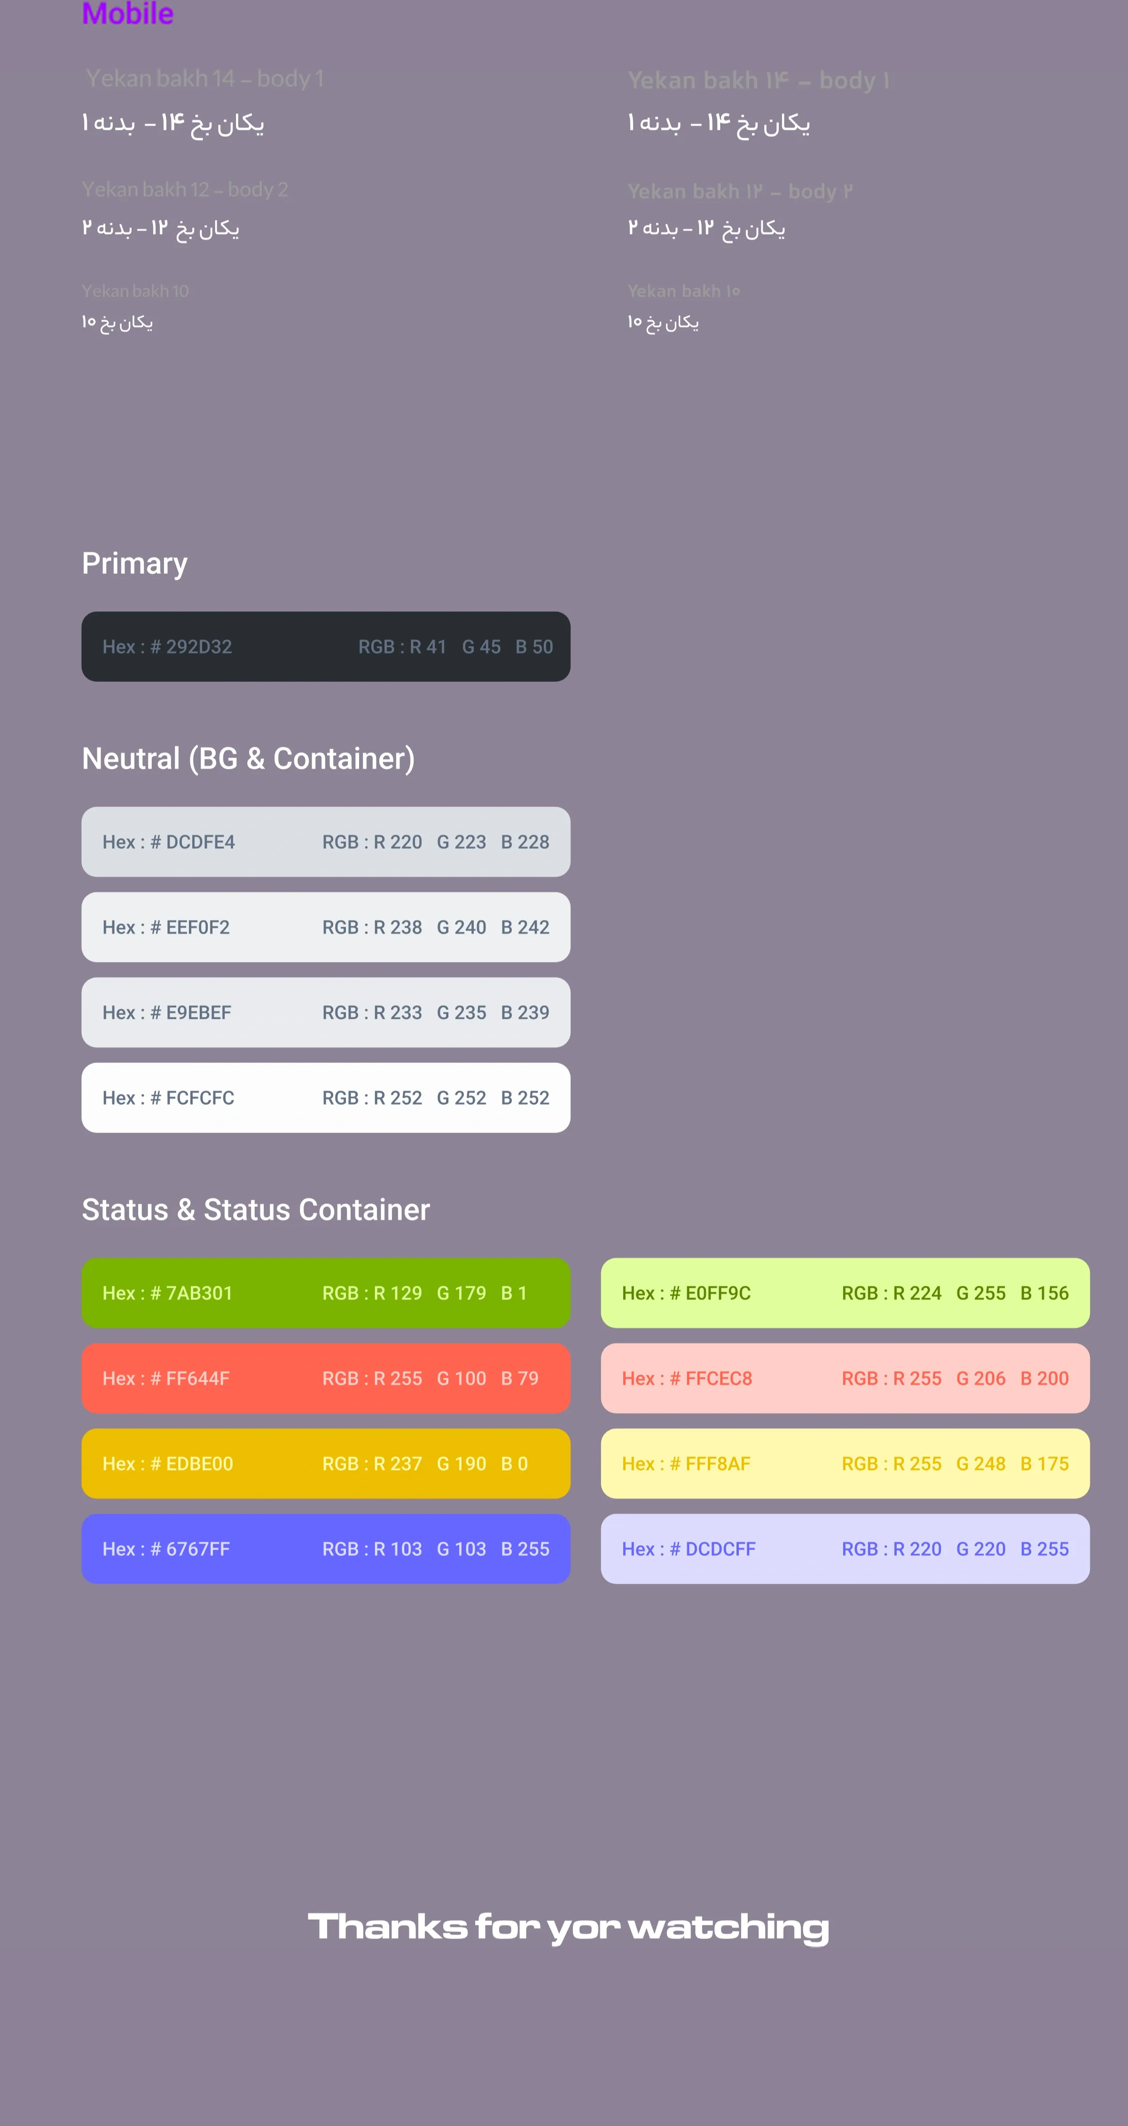Screen dimensions: 1128x2126
Task: Select the DCDFE4 neutral swatch
Action: tap(326, 842)
